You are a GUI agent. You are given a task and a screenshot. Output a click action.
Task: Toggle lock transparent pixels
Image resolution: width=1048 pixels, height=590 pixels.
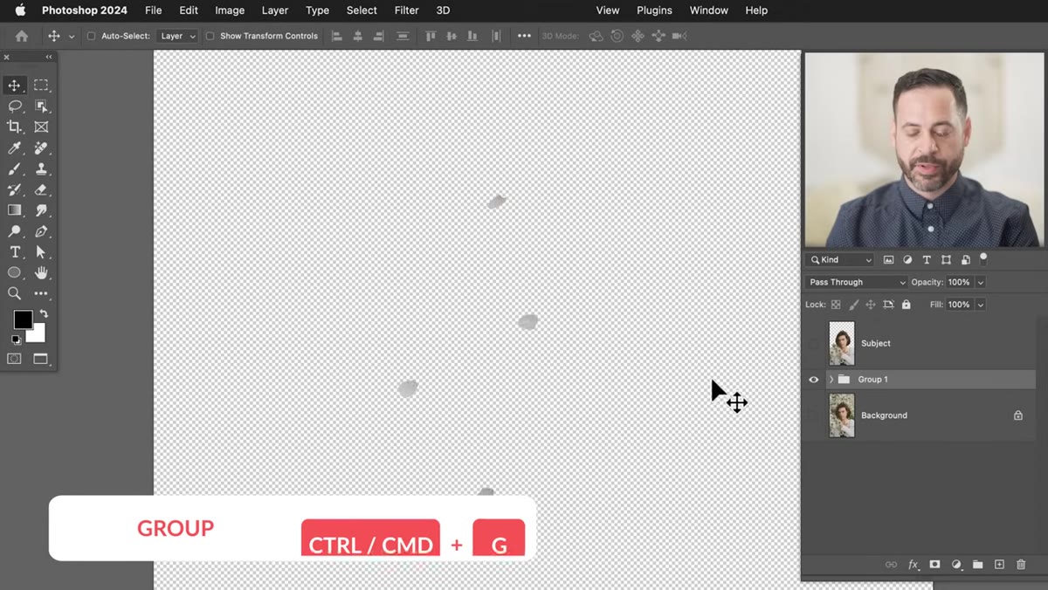coord(836,305)
